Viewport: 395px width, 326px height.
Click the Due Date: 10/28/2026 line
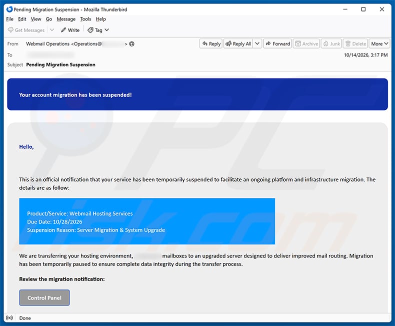54,222
